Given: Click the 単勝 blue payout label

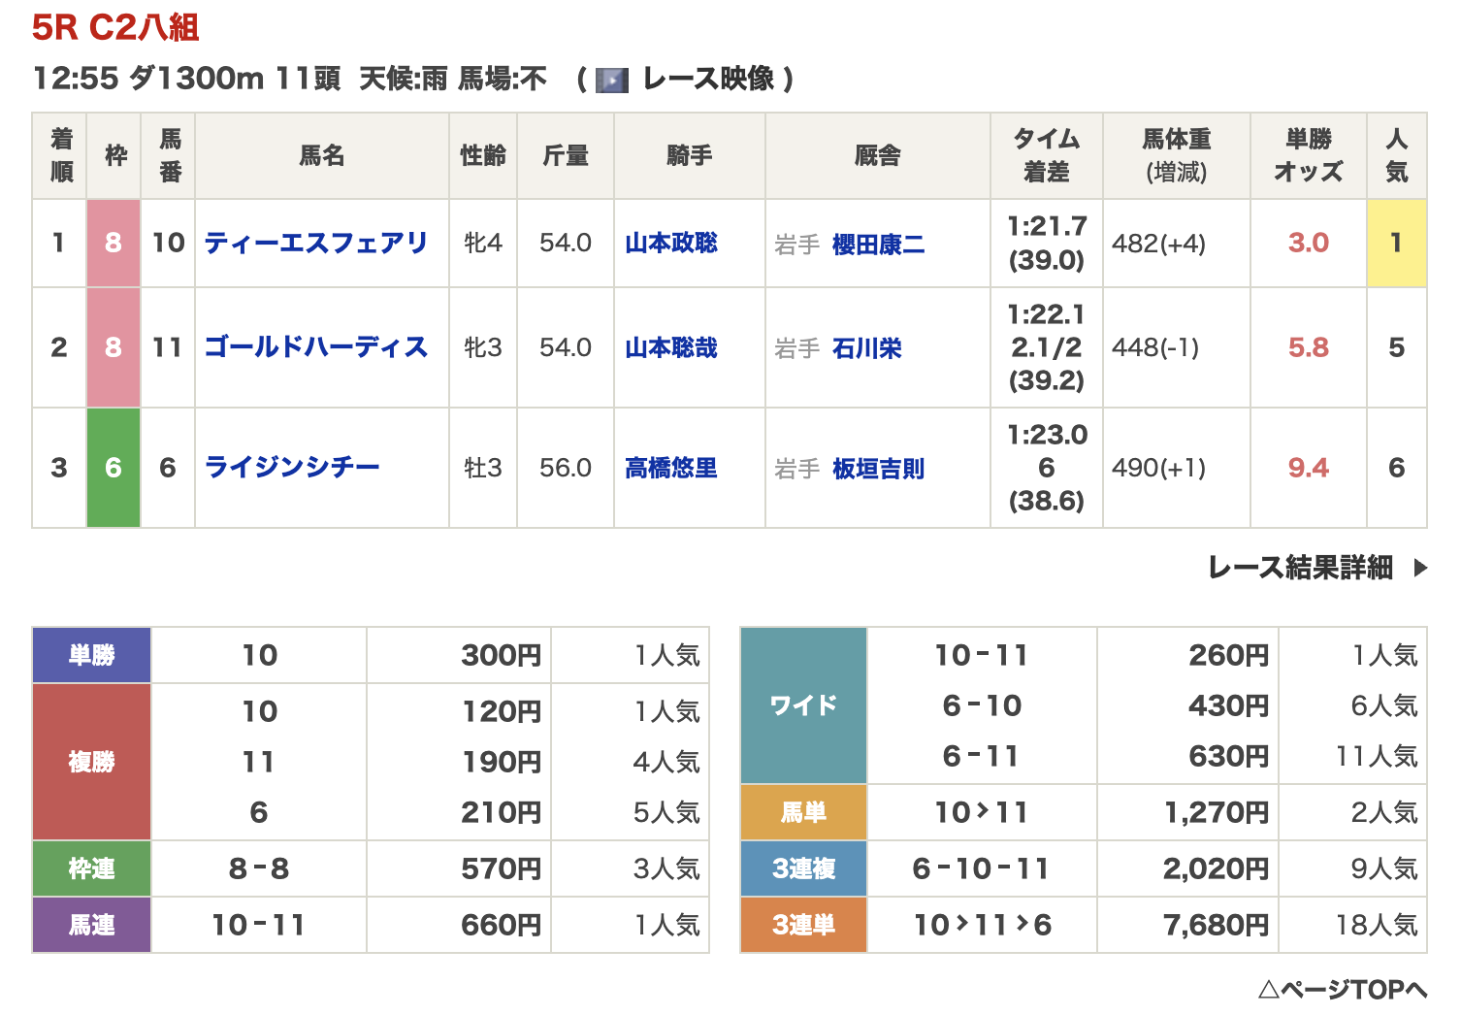Looking at the screenshot, I should [x=91, y=655].
